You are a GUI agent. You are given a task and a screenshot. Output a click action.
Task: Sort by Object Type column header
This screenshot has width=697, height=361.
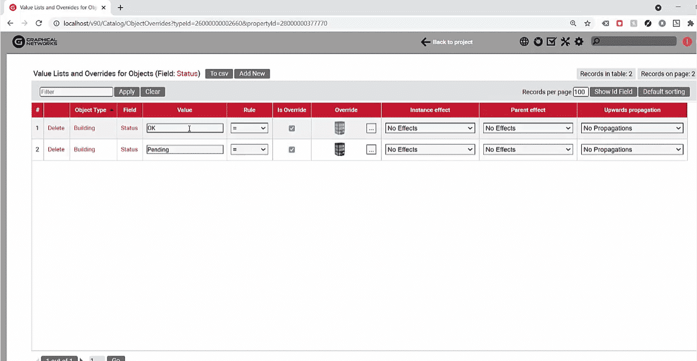coord(93,110)
